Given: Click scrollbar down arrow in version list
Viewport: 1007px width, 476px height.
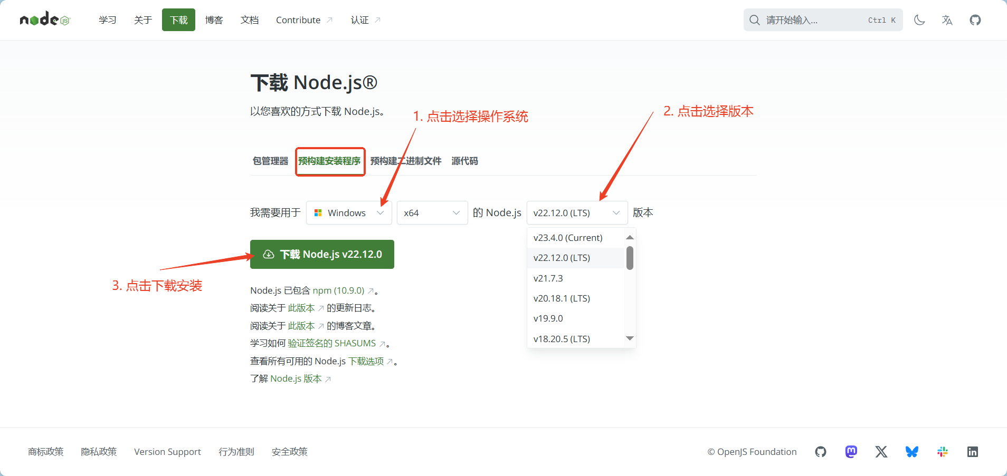Looking at the screenshot, I should [x=630, y=338].
